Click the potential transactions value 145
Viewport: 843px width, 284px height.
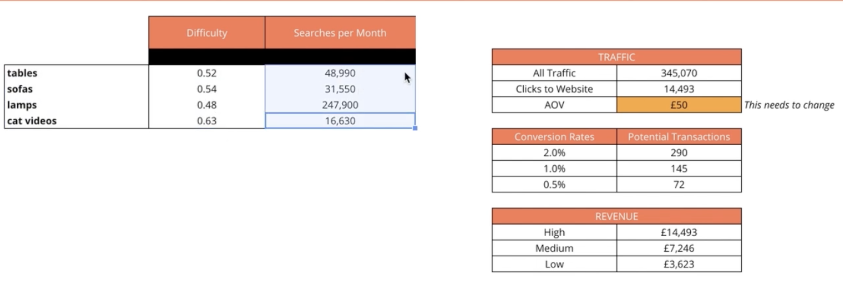(x=679, y=169)
